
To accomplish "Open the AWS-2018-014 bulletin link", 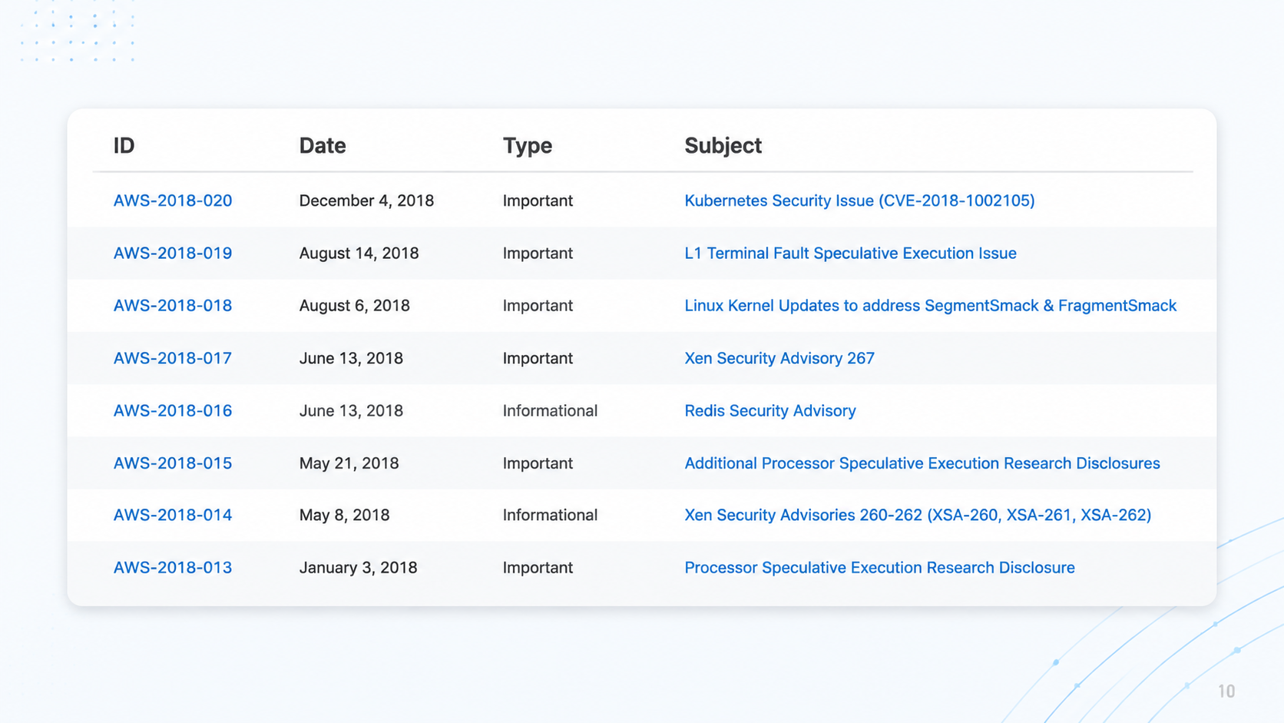I will [173, 515].
